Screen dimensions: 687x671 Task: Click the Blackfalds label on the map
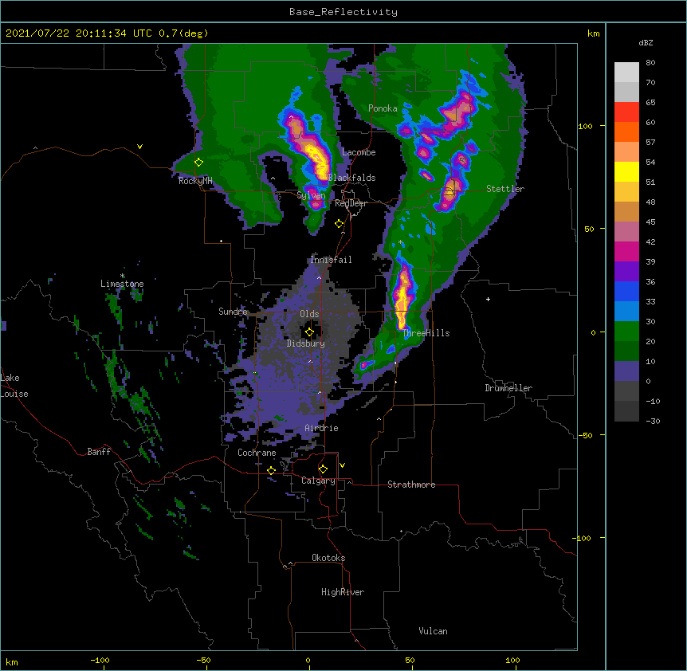coord(351,178)
